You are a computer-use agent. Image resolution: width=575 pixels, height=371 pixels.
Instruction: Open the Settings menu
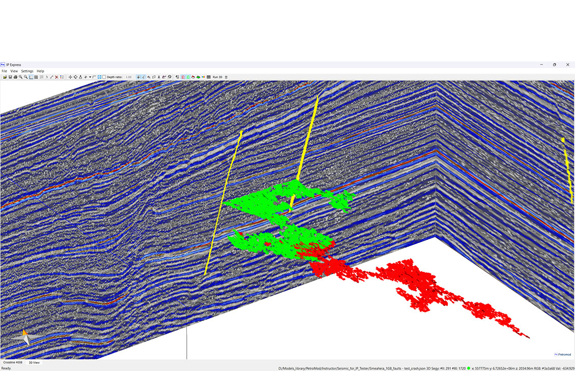(x=27, y=71)
